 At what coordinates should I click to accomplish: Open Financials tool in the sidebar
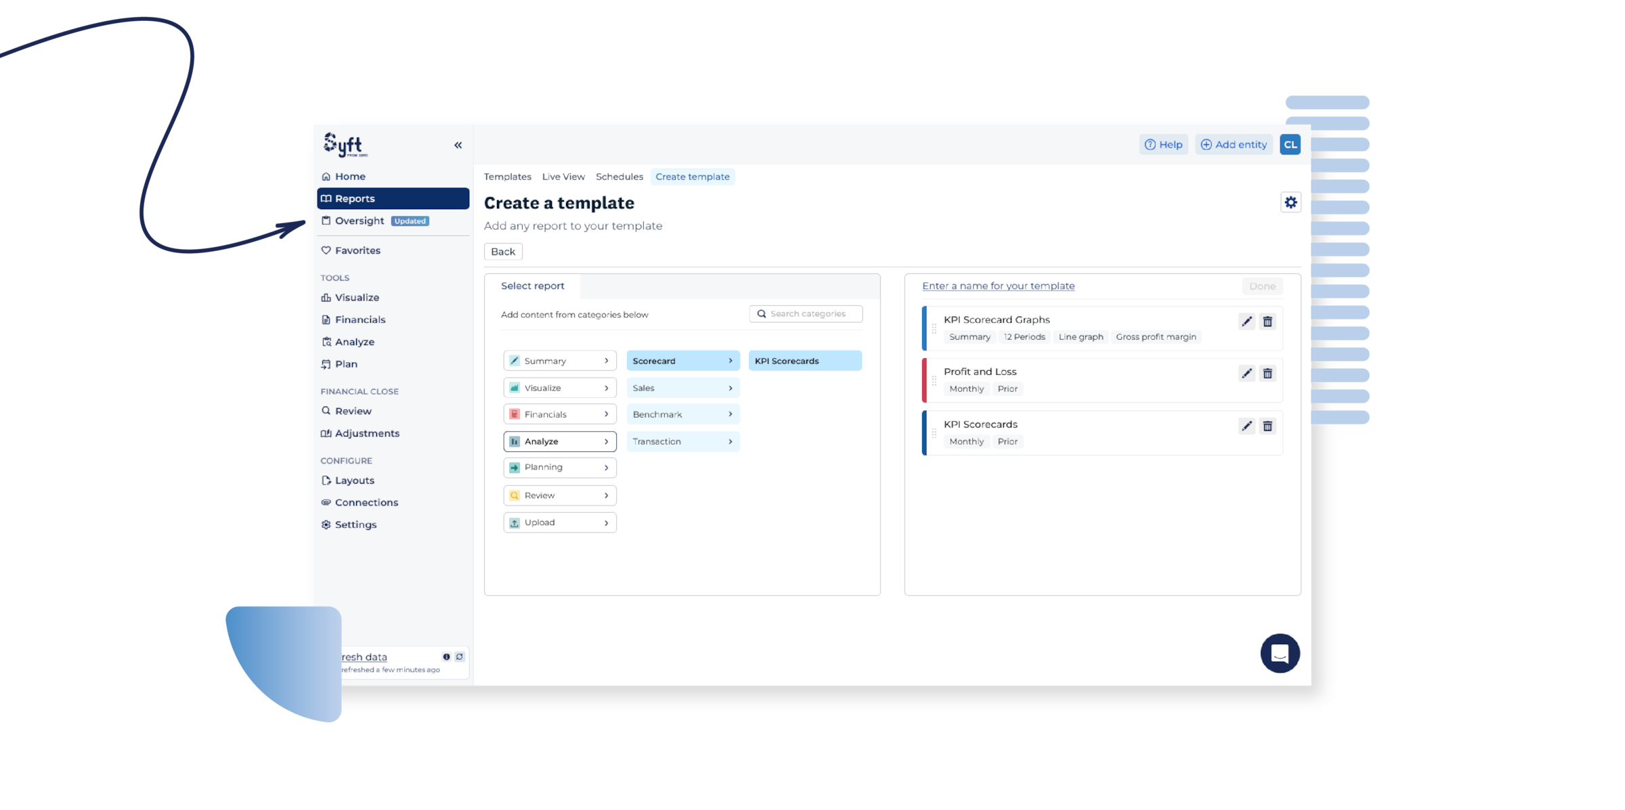[393, 319]
